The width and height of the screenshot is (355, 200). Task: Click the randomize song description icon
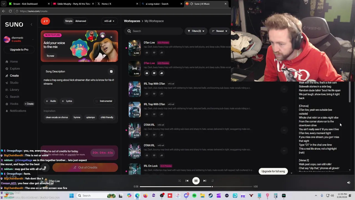click(111, 72)
